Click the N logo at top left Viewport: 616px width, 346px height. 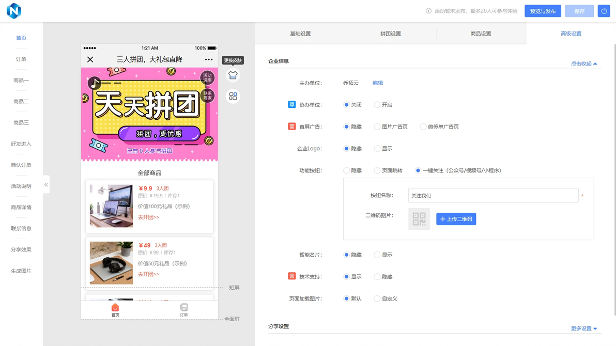click(14, 11)
